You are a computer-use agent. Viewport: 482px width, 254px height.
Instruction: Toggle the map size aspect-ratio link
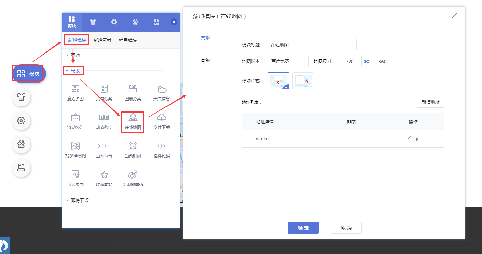[x=366, y=62]
